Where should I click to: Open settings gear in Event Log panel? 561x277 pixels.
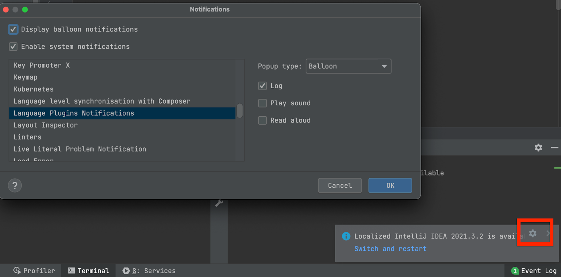pyautogui.click(x=538, y=147)
